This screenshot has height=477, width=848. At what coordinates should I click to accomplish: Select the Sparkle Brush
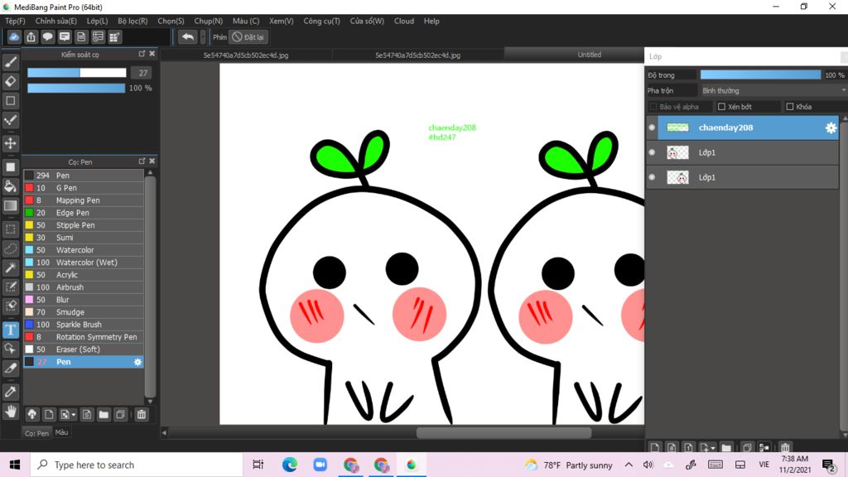click(84, 325)
